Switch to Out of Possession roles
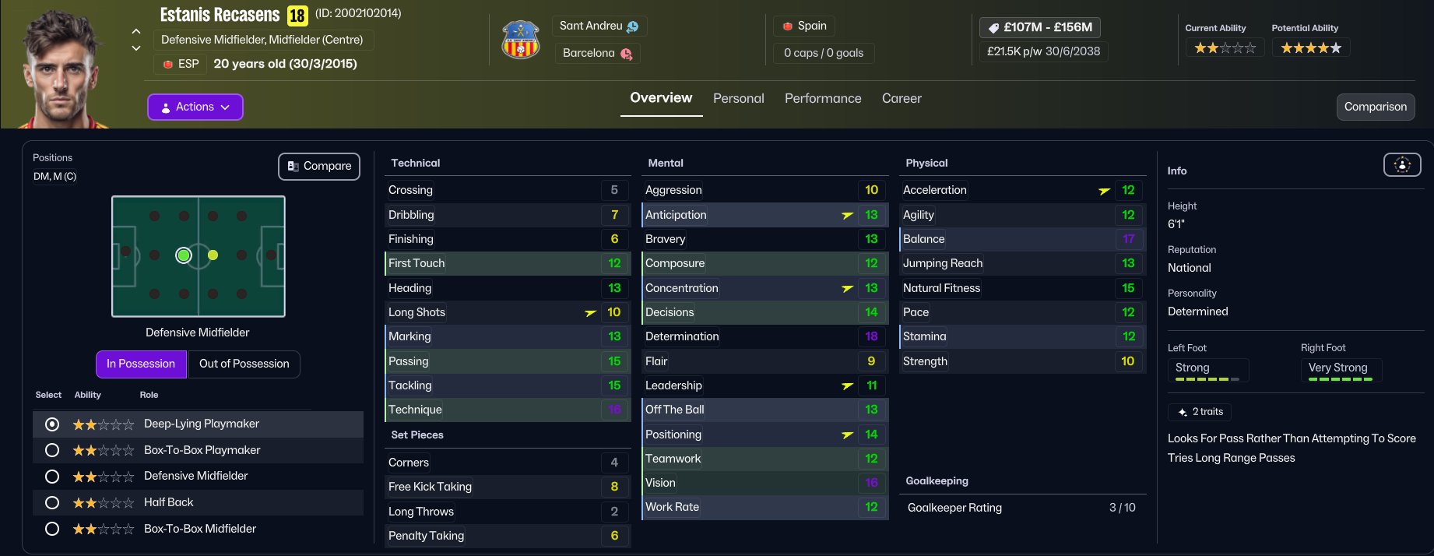 click(x=244, y=364)
